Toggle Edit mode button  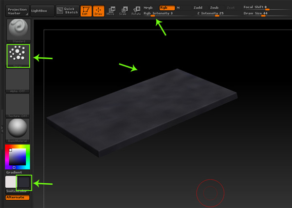click(x=87, y=11)
